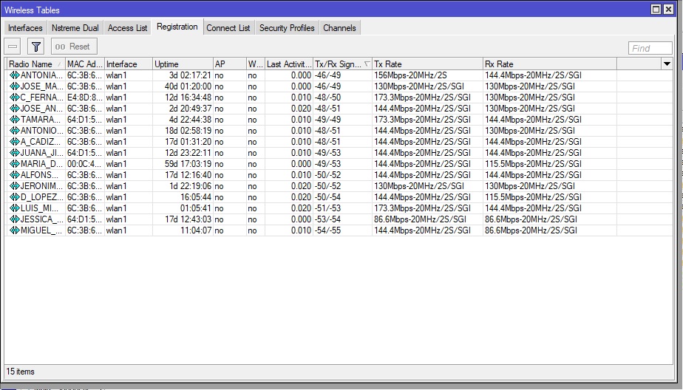Image resolution: width=683 pixels, height=390 pixels.
Task: Click uptime 18d 02:58:19 in ANTONIO row
Action: [188, 131]
